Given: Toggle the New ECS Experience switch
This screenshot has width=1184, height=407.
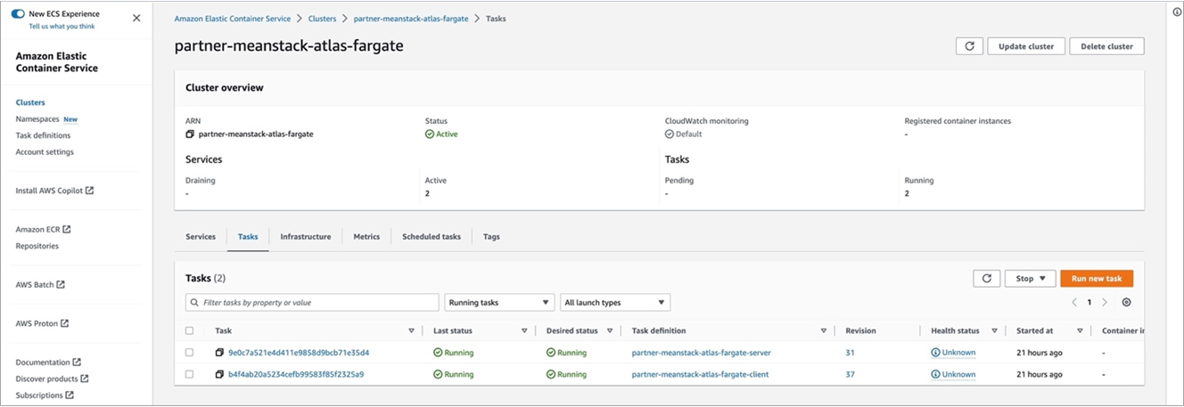Looking at the screenshot, I should 18,14.
